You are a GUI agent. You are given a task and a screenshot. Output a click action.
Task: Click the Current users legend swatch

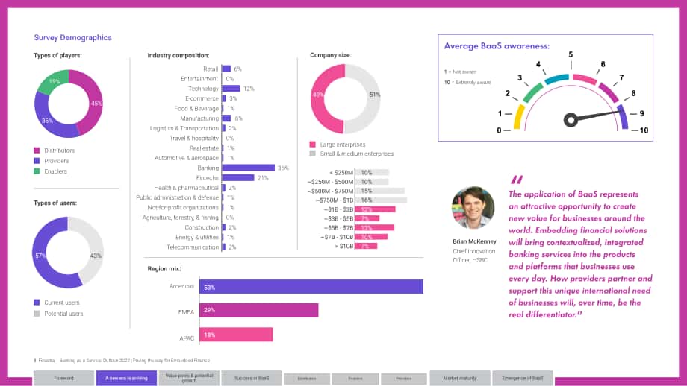click(x=37, y=303)
